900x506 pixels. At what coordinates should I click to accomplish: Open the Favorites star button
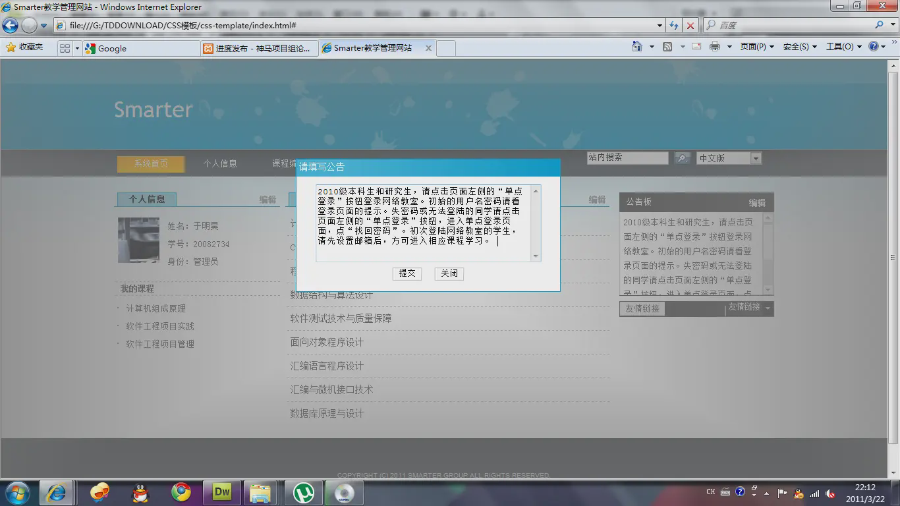pyautogui.click(x=24, y=47)
